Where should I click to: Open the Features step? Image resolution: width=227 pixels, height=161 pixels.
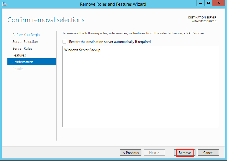(19, 55)
